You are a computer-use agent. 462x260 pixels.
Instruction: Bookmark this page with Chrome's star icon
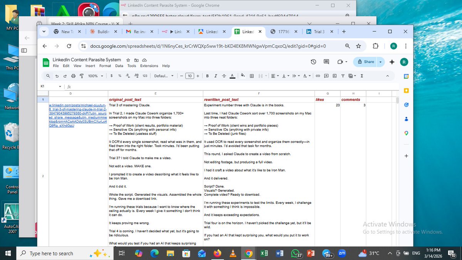[358, 46]
